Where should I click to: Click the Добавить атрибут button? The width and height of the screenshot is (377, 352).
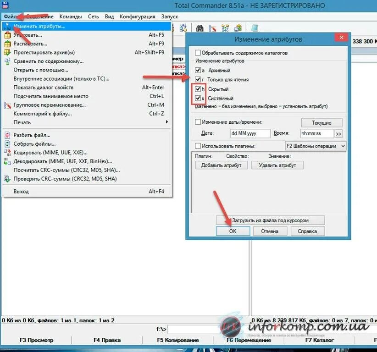coord(221,165)
